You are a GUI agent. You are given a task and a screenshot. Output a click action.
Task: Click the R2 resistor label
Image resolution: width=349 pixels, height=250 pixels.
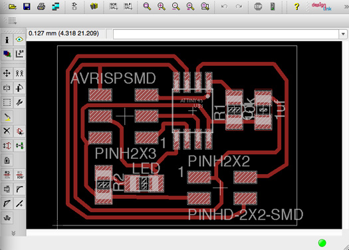pyautogui.click(x=118, y=182)
